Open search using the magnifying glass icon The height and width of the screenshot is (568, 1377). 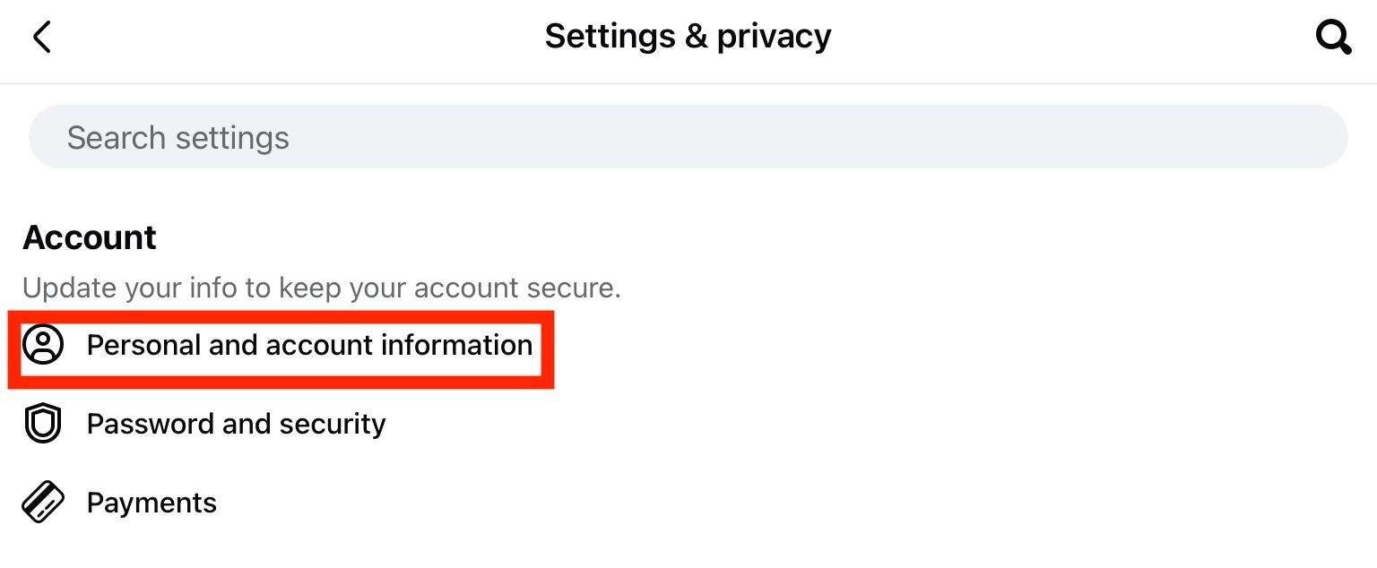pyautogui.click(x=1333, y=37)
